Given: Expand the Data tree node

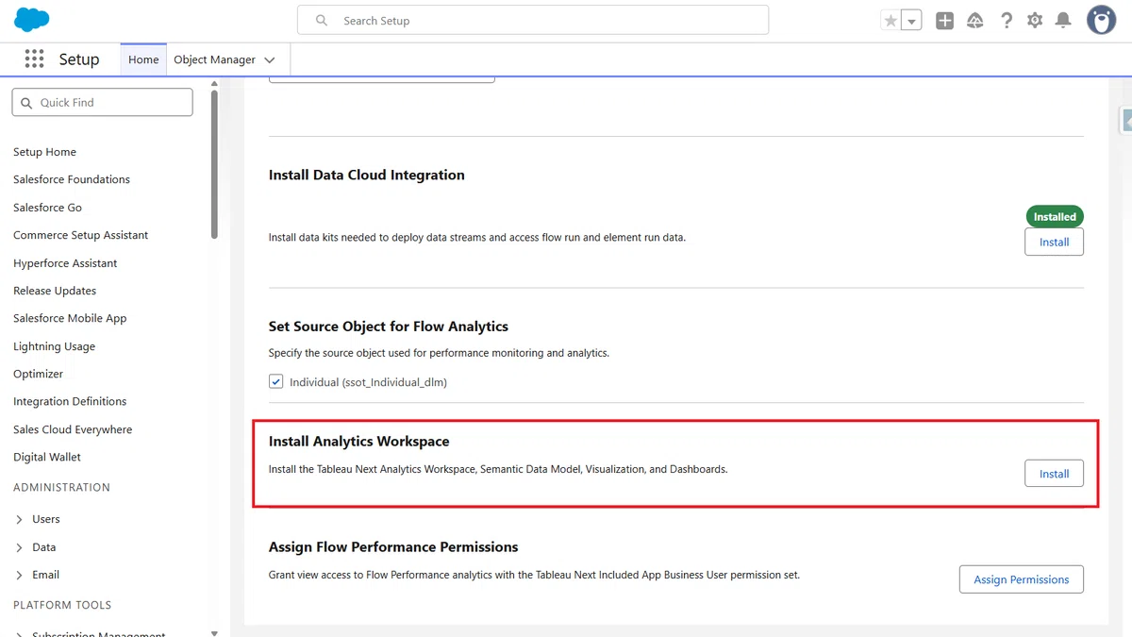Looking at the screenshot, I should 20,547.
